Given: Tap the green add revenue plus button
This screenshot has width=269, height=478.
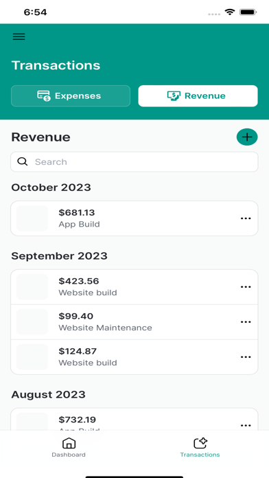Looking at the screenshot, I should tap(247, 137).
